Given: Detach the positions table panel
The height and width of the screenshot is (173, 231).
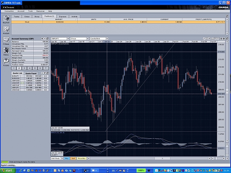Looking at the screenshot, I should pyautogui.click(x=227, y=16).
